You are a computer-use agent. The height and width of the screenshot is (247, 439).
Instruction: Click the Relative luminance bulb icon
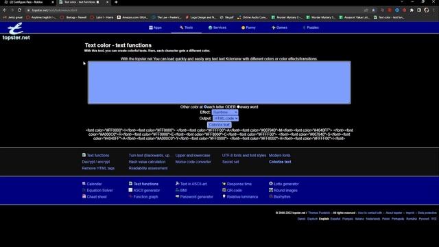pyautogui.click(x=224, y=196)
